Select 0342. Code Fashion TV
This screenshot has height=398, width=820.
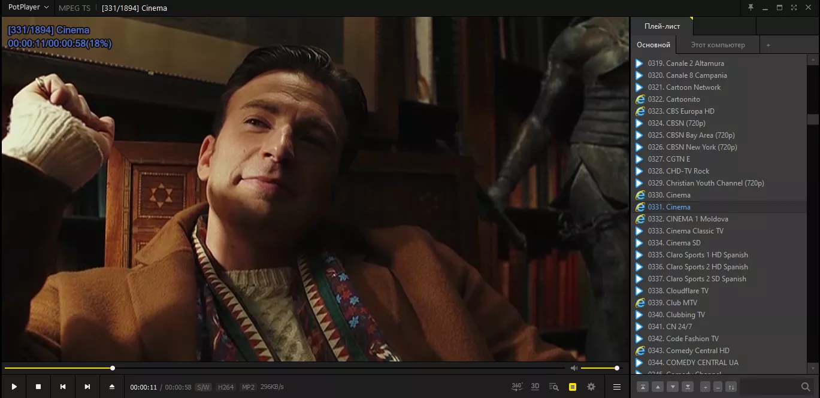tap(719, 339)
